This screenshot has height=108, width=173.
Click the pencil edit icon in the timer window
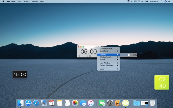tap(96, 47)
